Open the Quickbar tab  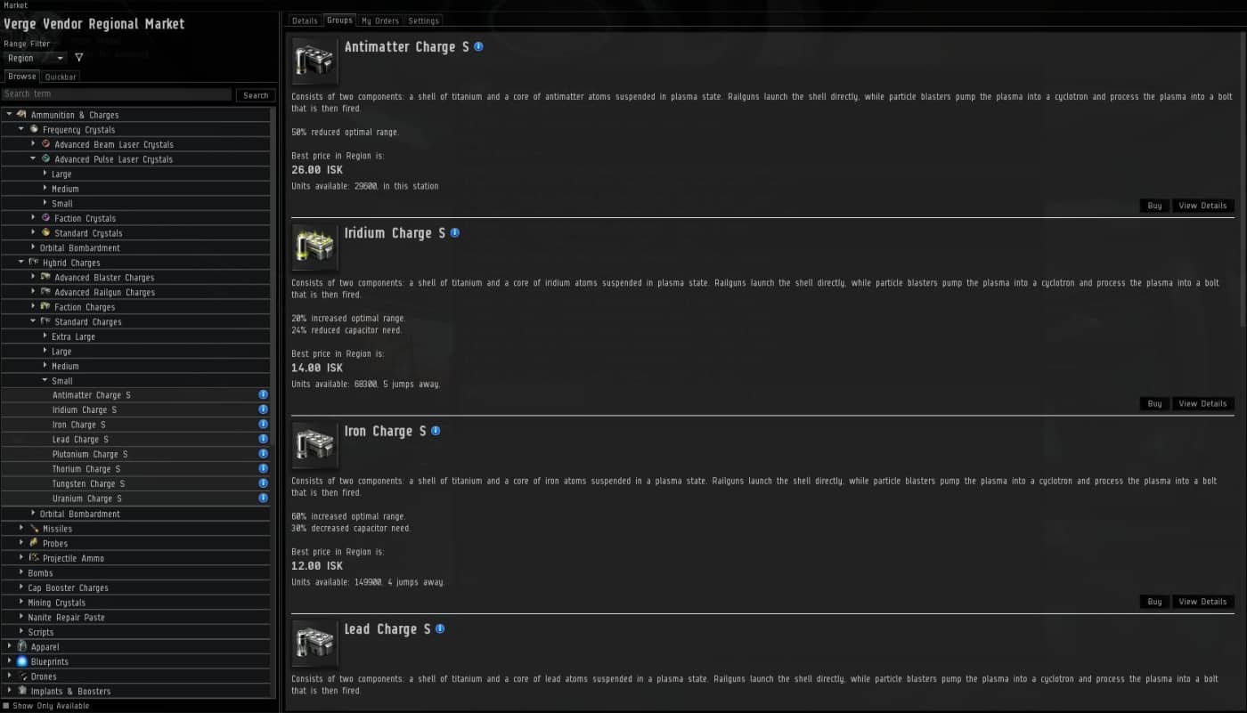coord(61,77)
